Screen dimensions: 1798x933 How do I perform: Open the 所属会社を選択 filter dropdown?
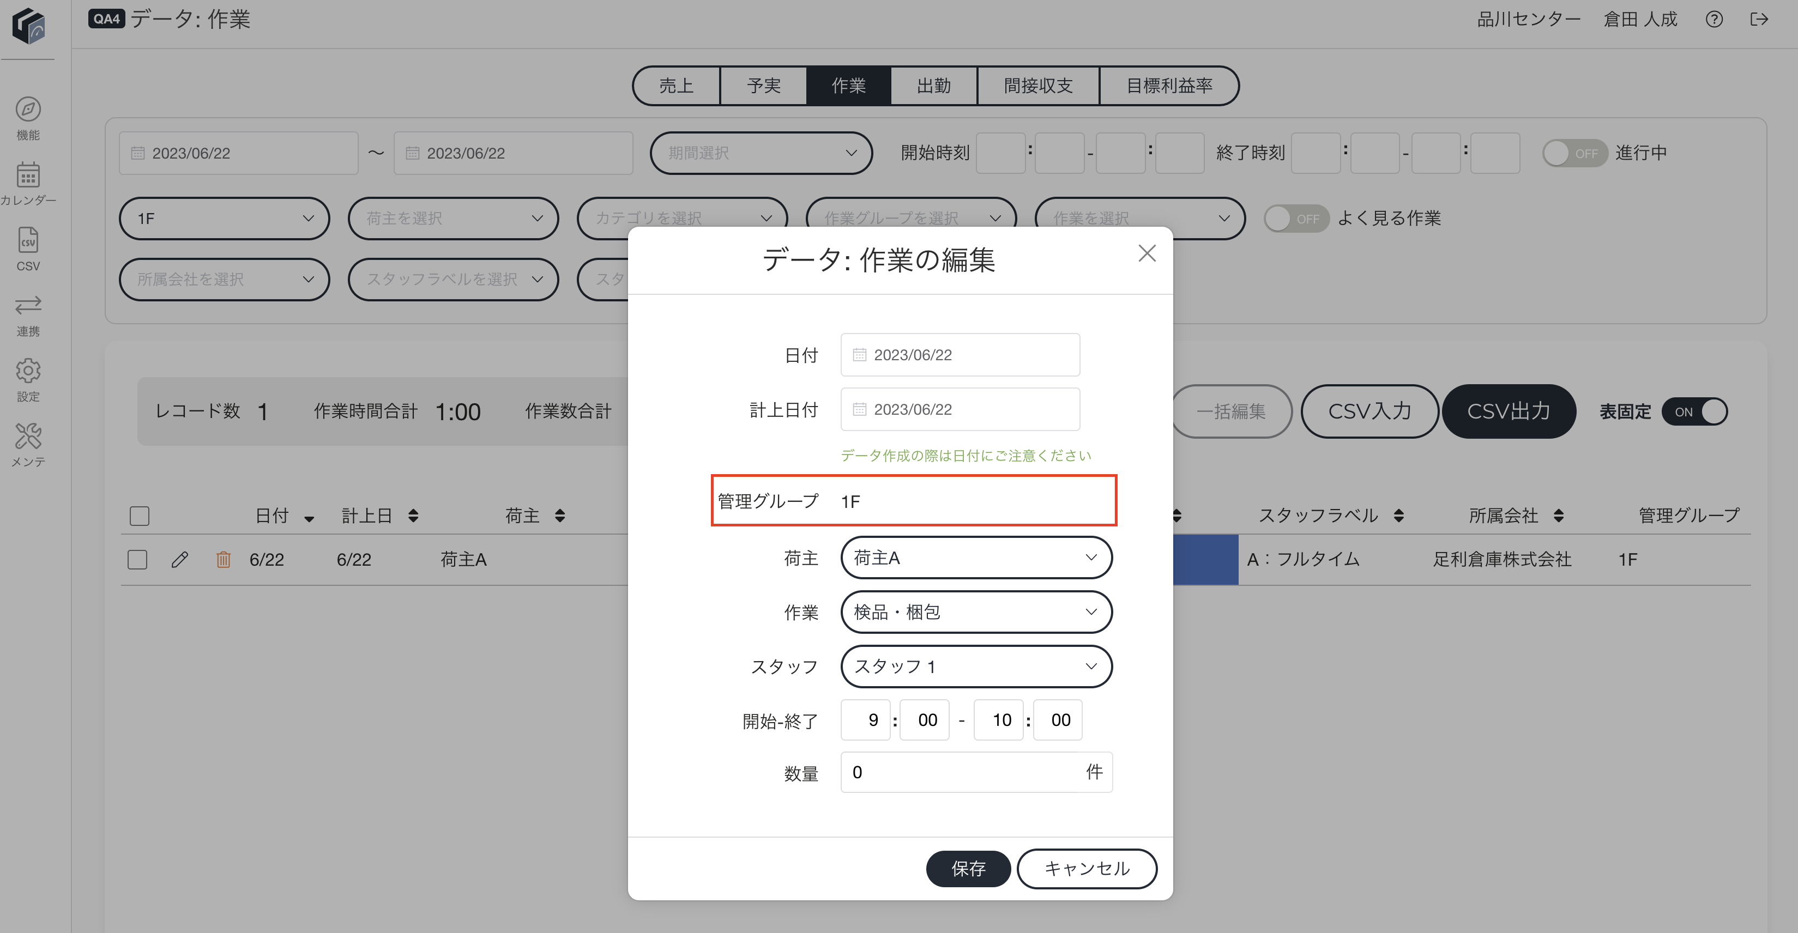(224, 279)
